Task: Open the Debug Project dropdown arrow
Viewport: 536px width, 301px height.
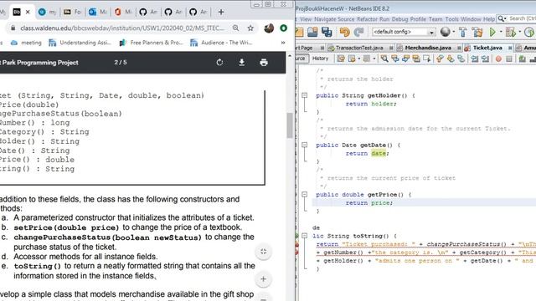Action: [x=519, y=32]
